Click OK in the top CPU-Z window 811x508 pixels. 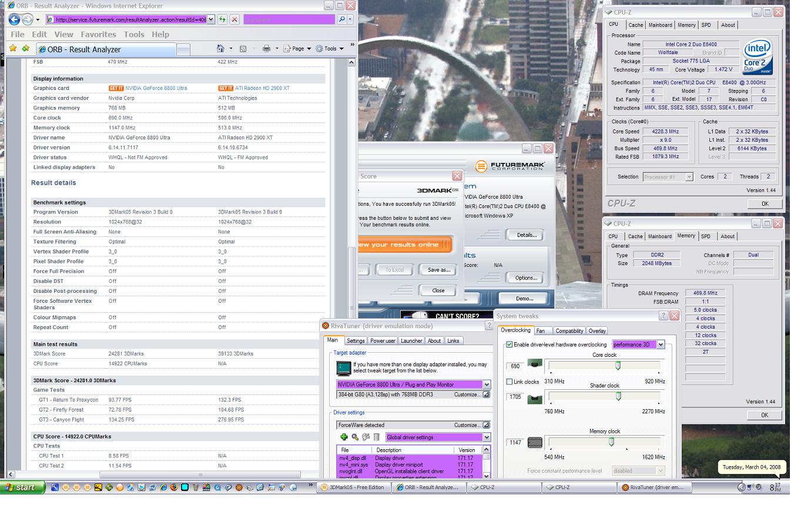point(765,203)
